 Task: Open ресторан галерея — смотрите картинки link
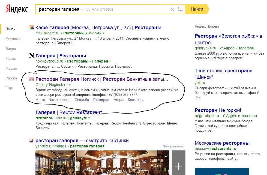[82, 141]
